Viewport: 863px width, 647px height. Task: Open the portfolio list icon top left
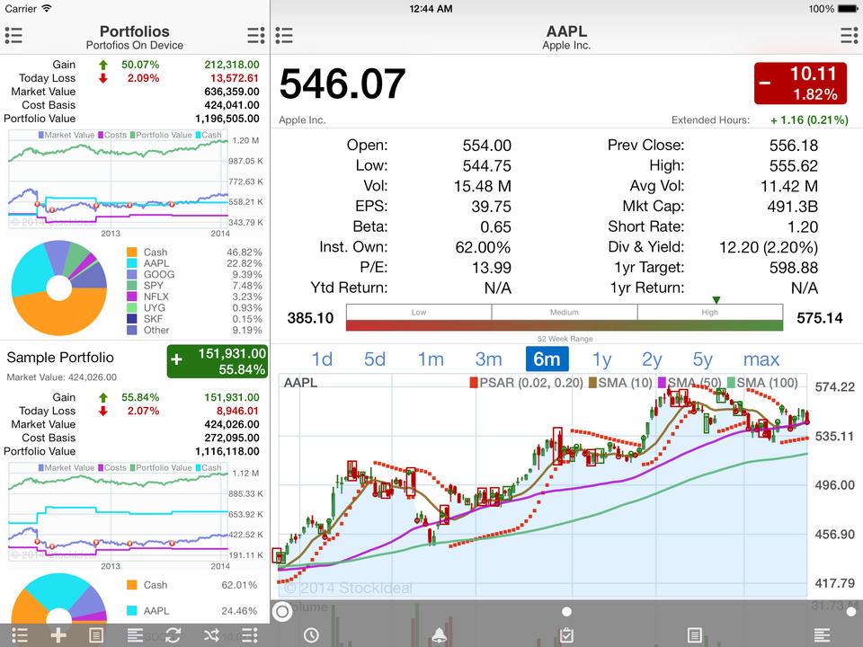[13, 35]
